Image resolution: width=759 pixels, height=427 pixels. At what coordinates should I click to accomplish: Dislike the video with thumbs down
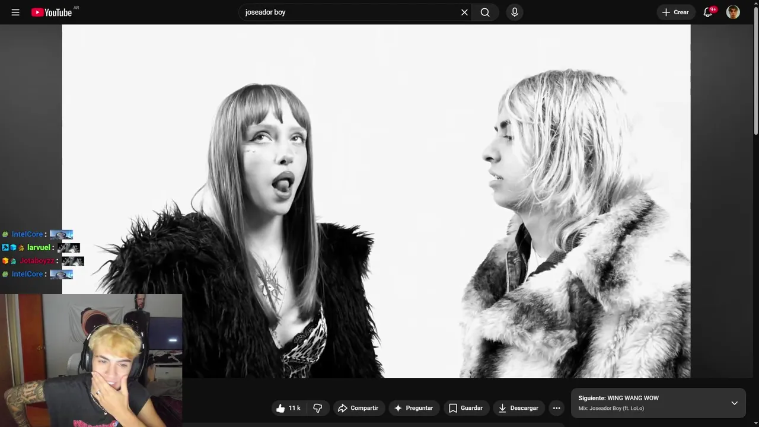pyautogui.click(x=317, y=408)
